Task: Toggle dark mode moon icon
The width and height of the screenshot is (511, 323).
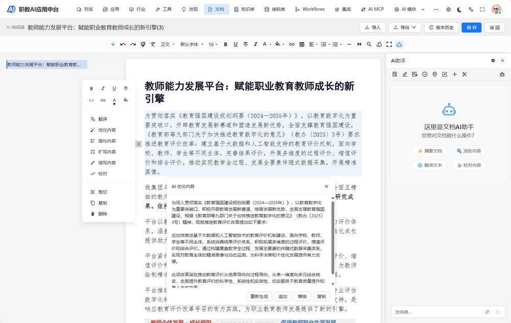Action: click(x=459, y=9)
